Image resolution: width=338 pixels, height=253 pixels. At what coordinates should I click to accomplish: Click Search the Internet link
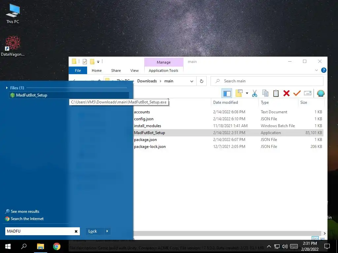point(27,219)
